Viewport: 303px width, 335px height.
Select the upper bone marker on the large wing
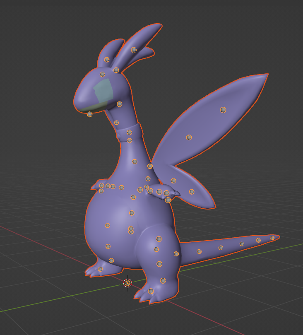click(223, 110)
